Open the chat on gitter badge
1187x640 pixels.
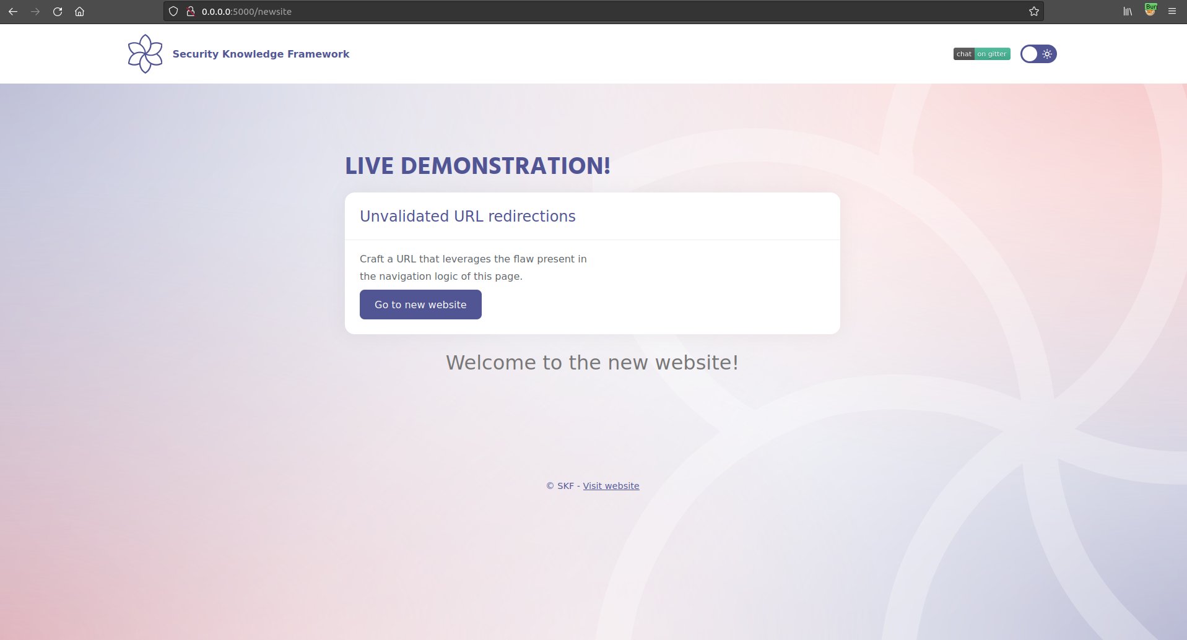[981, 54]
